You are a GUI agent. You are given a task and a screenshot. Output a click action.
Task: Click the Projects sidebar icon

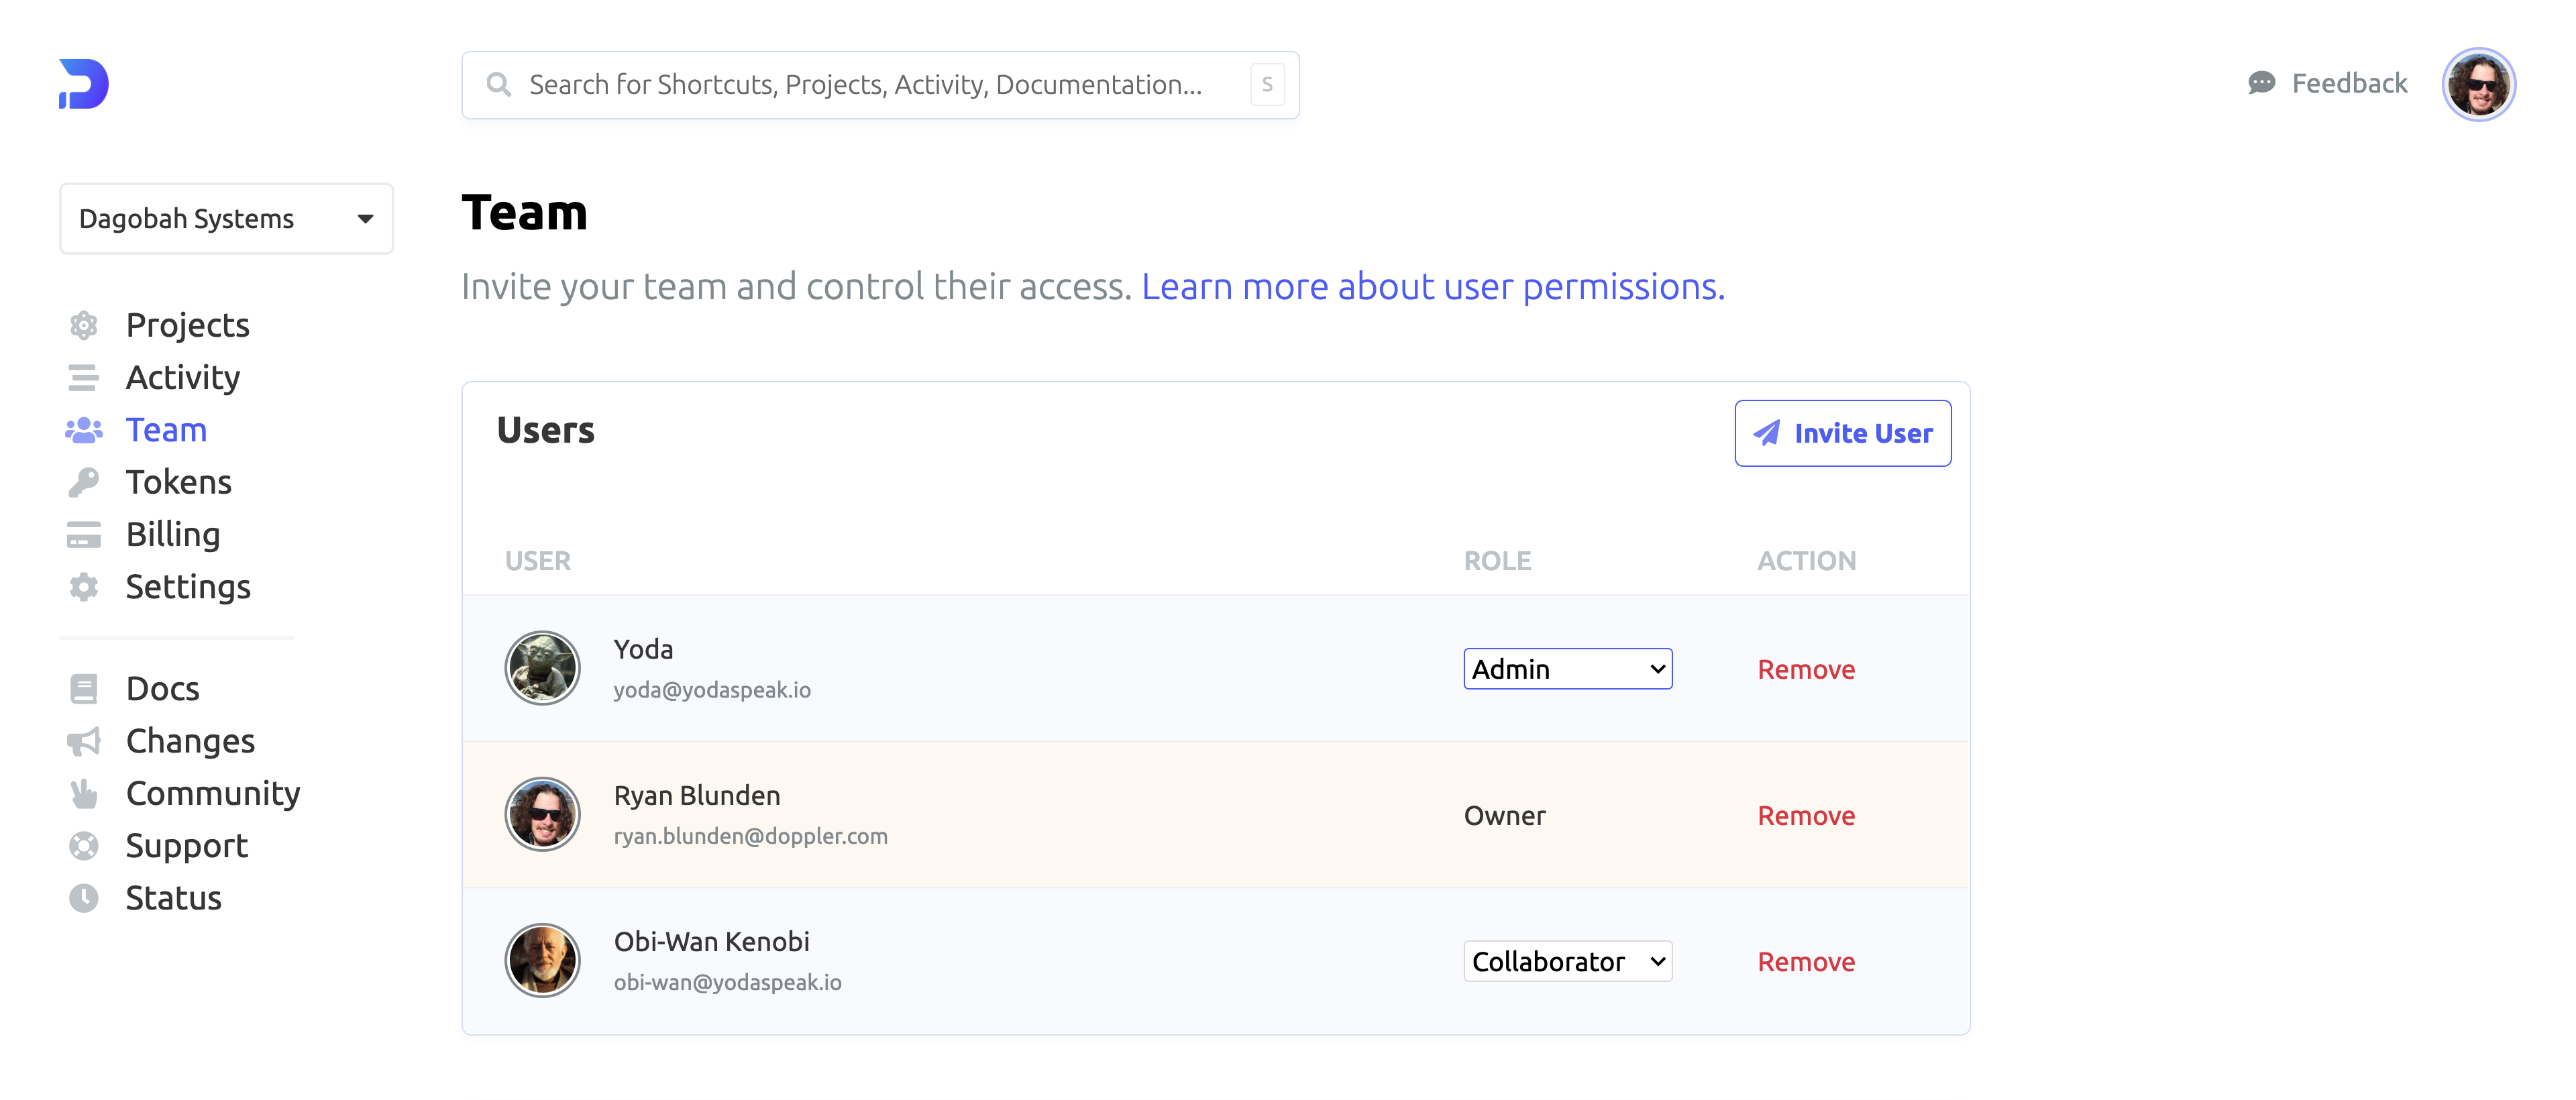tap(84, 325)
